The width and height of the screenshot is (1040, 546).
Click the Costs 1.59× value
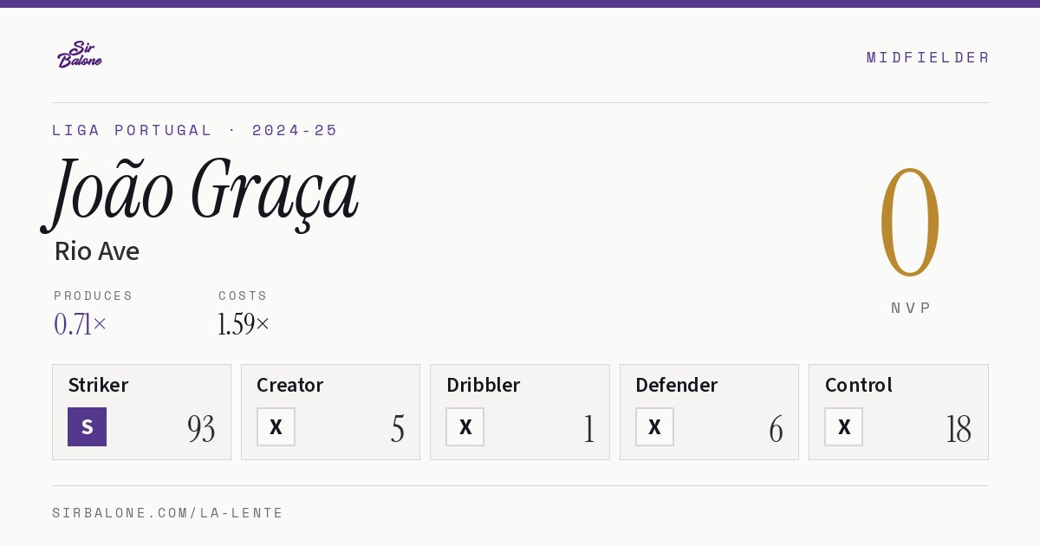pos(244,324)
